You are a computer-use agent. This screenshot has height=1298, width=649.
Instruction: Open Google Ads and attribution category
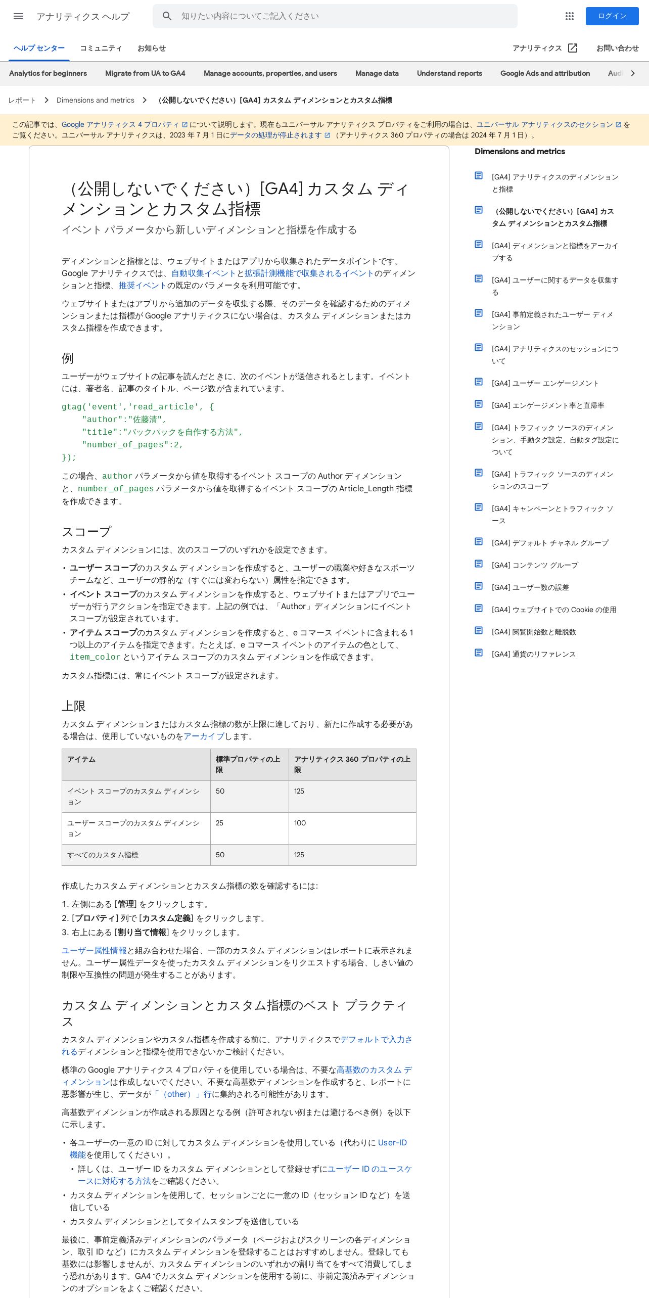click(x=545, y=73)
